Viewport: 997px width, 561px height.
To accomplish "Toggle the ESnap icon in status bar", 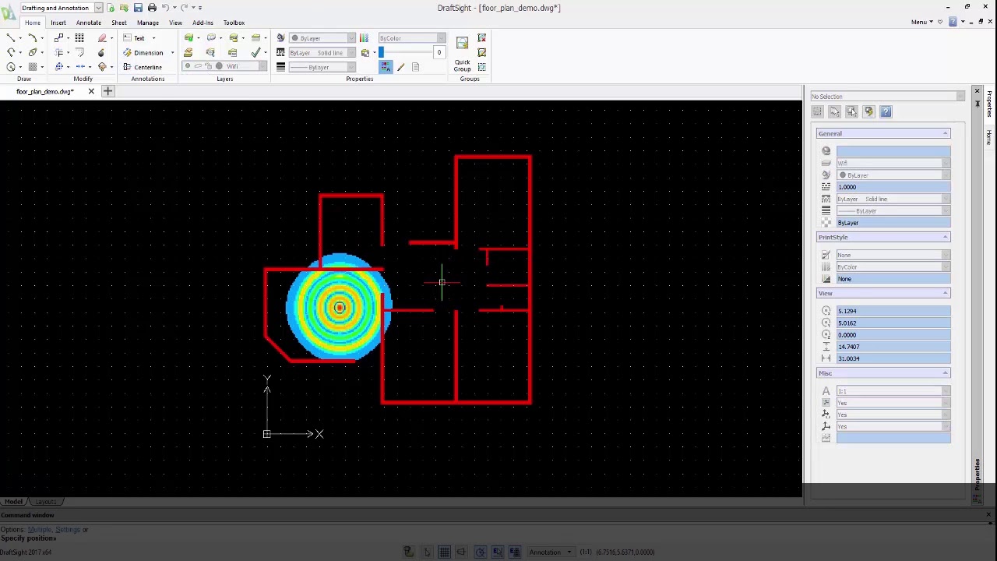I will point(498,552).
